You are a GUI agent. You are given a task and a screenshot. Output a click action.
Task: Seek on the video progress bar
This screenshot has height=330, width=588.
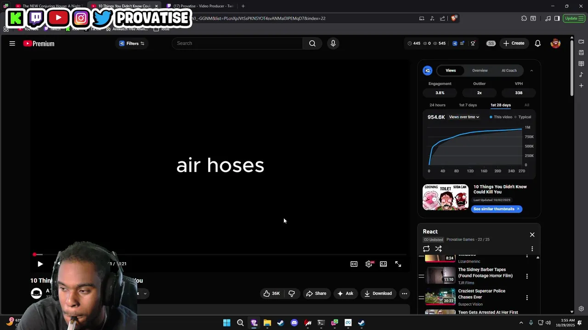220,254
